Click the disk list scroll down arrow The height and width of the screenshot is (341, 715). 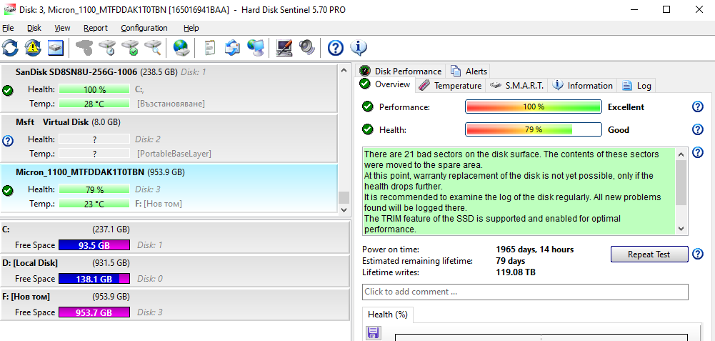[344, 210]
